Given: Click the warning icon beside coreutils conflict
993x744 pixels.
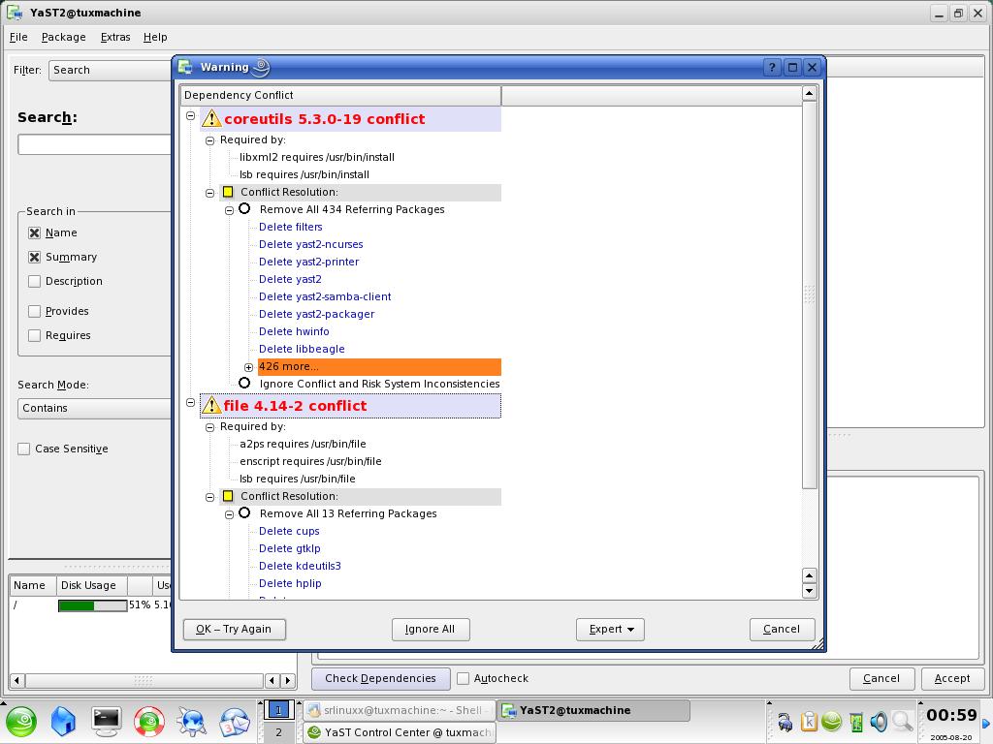Looking at the screenshot, I should pyautogui.click(x=211, y=118).
